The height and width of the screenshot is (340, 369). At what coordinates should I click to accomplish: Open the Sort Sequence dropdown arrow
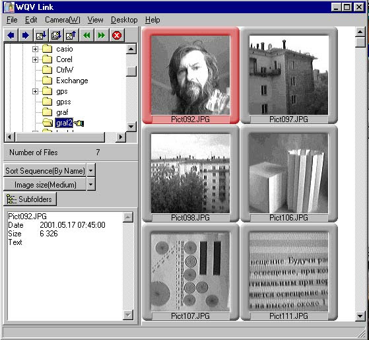pos(91,170)
